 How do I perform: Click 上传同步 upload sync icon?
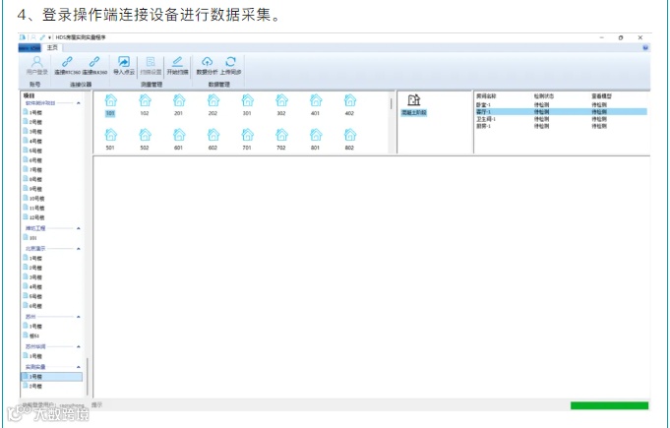point(231,62)
